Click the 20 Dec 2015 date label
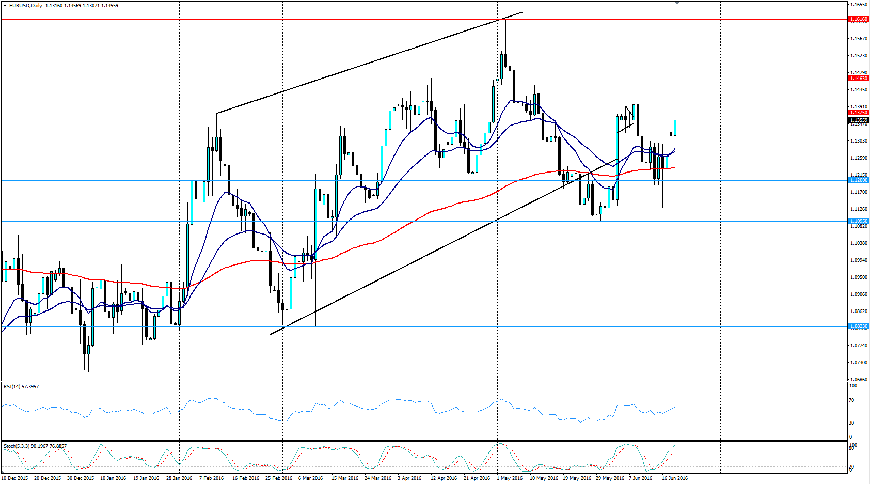This screenshot has height=484, width=870. (x=48, y=478)
